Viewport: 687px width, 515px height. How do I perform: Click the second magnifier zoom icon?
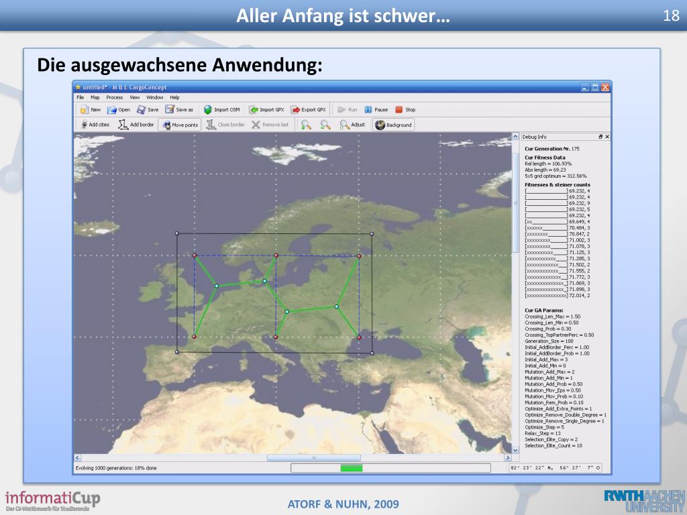(325, 125)
